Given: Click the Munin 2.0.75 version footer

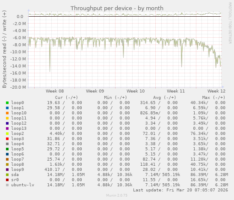Looking at the screenshot, I should 117,195.
